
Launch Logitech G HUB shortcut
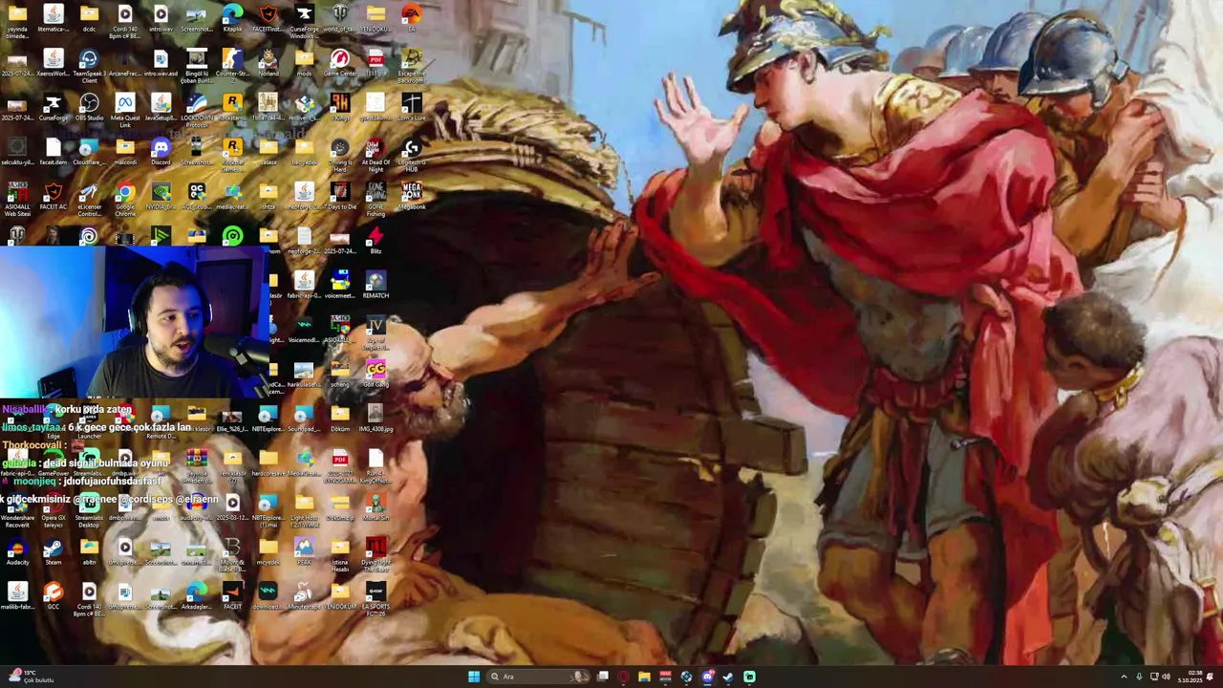tap(412, 155)
